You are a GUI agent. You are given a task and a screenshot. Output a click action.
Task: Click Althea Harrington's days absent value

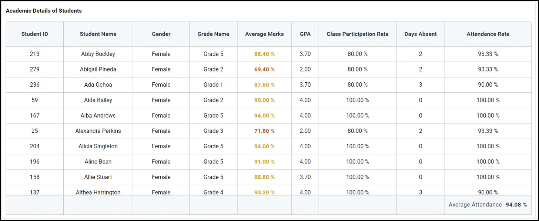(421, 192)
